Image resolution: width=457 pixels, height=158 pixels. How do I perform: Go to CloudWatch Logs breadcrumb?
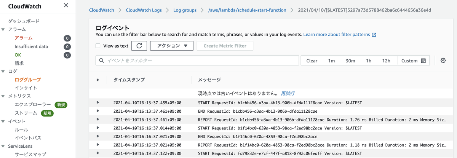(x=144, y=10)
